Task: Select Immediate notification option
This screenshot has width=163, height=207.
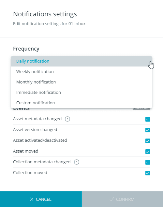Action: click(81, 92)
